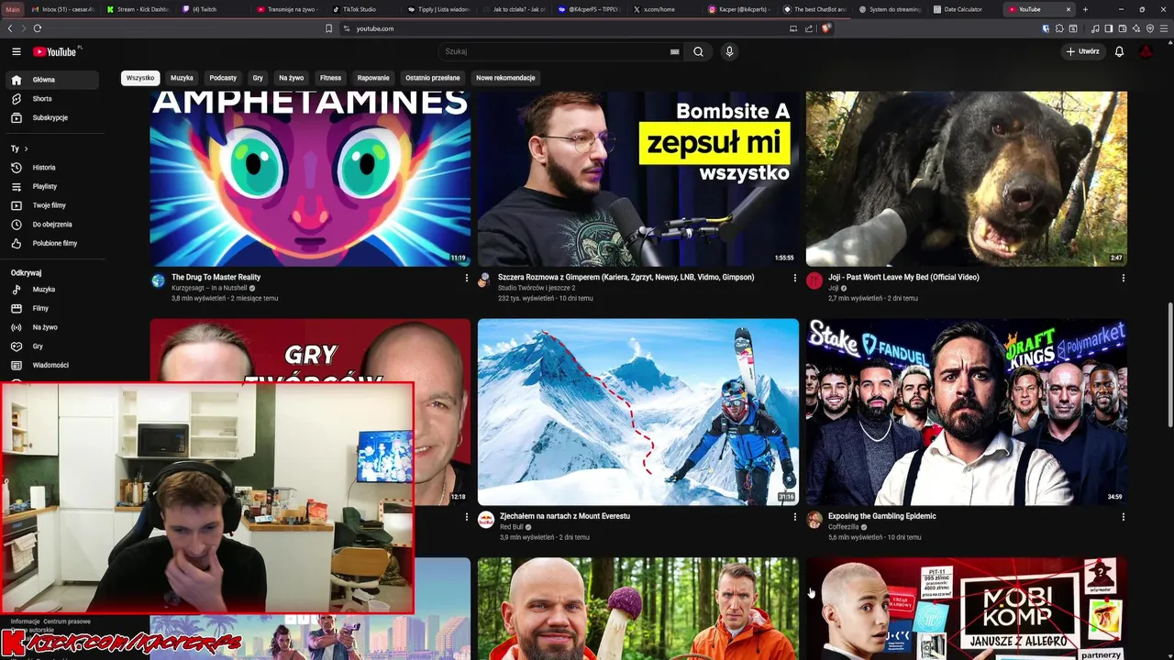Open Polubione filmy in the sidebar

pos(51,243)
